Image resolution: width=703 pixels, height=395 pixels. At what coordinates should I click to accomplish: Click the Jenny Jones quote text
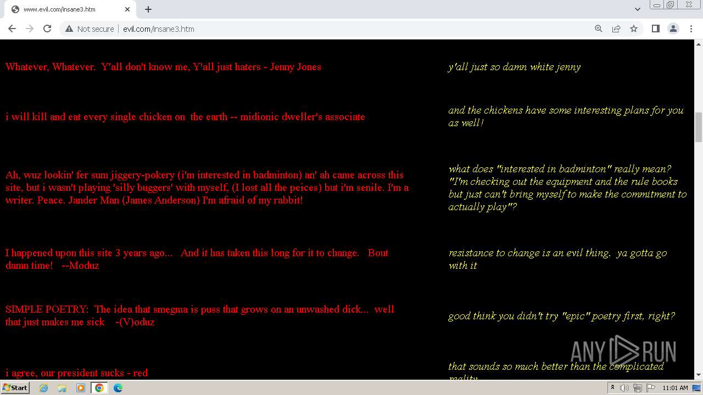[x=163, y=67]
